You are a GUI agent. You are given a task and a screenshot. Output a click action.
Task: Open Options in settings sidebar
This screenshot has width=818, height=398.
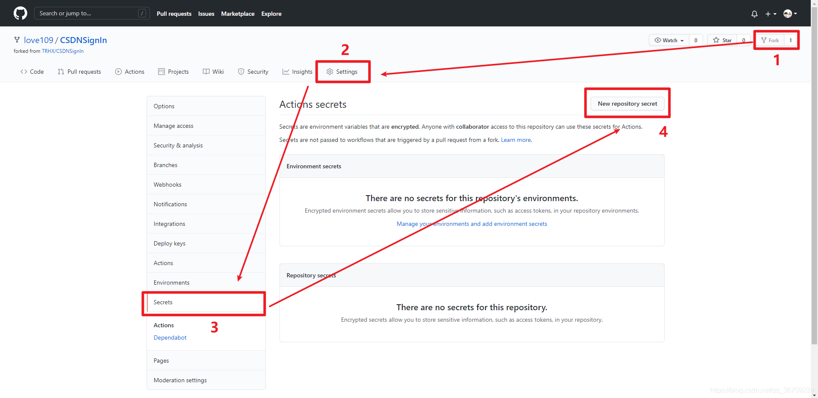(206, 106)
